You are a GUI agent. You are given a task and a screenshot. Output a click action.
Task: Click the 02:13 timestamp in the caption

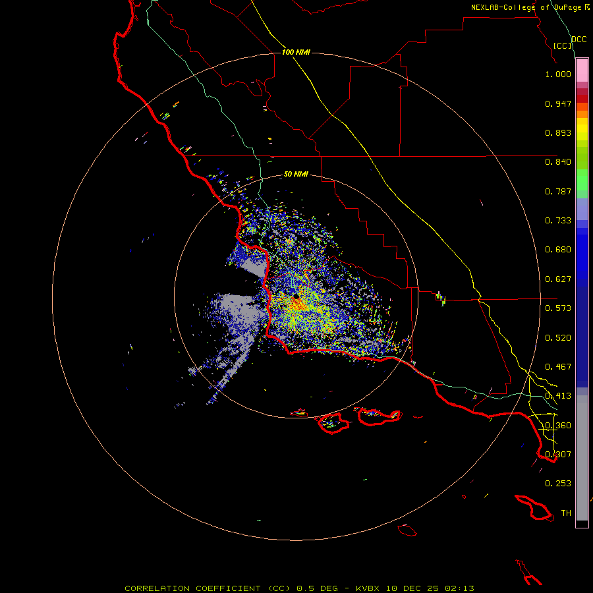click(459, 588)
